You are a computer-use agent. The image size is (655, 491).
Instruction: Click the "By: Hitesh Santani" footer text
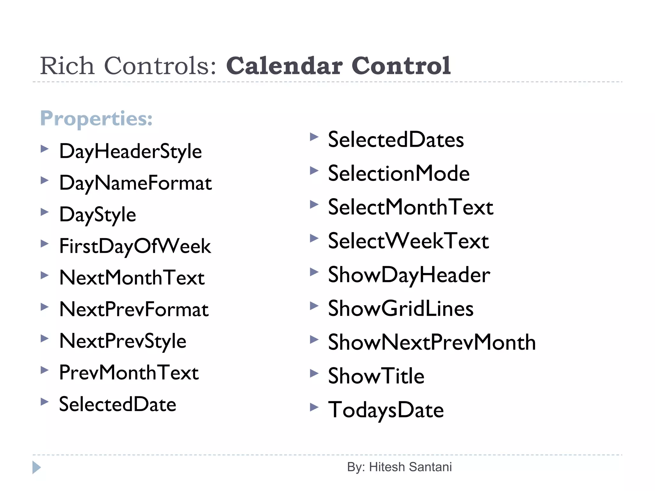399,467
